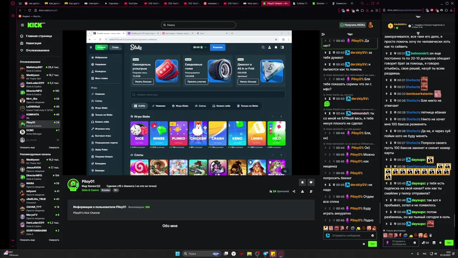Viewport: 458px width, 258px height.
Task: Open ZAHAR_TYT in the recommended channels
Action: tap(39, 208)
